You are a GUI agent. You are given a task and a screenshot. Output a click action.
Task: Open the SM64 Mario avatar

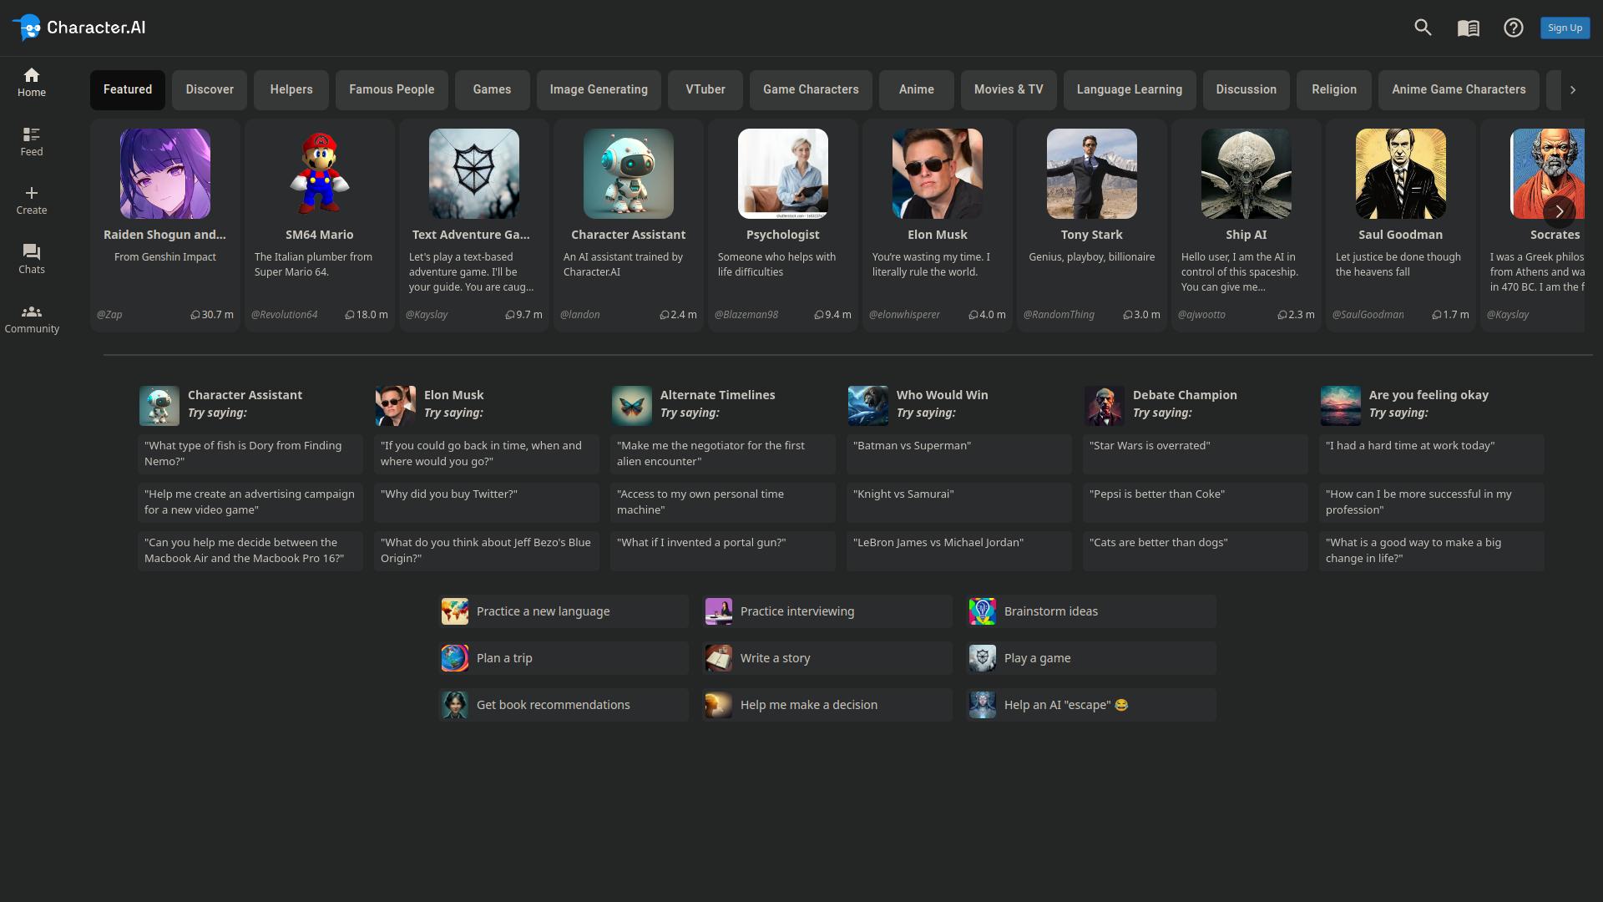click(320, 174)
